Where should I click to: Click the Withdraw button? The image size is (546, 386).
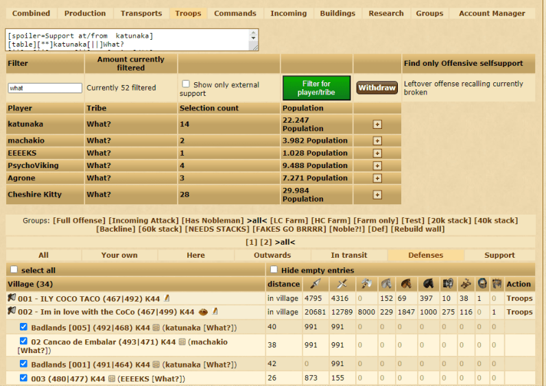pyautogui.click(x=377, y=88)
